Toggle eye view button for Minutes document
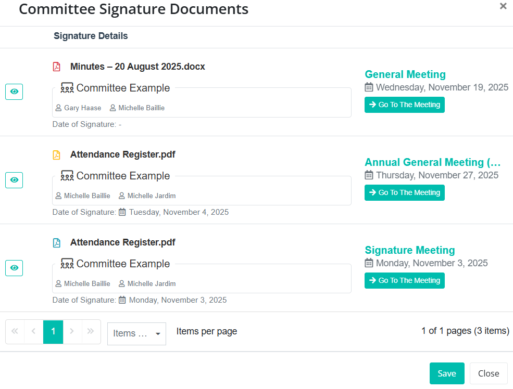This screenshot has width=513, height=389. coord(14,92)
